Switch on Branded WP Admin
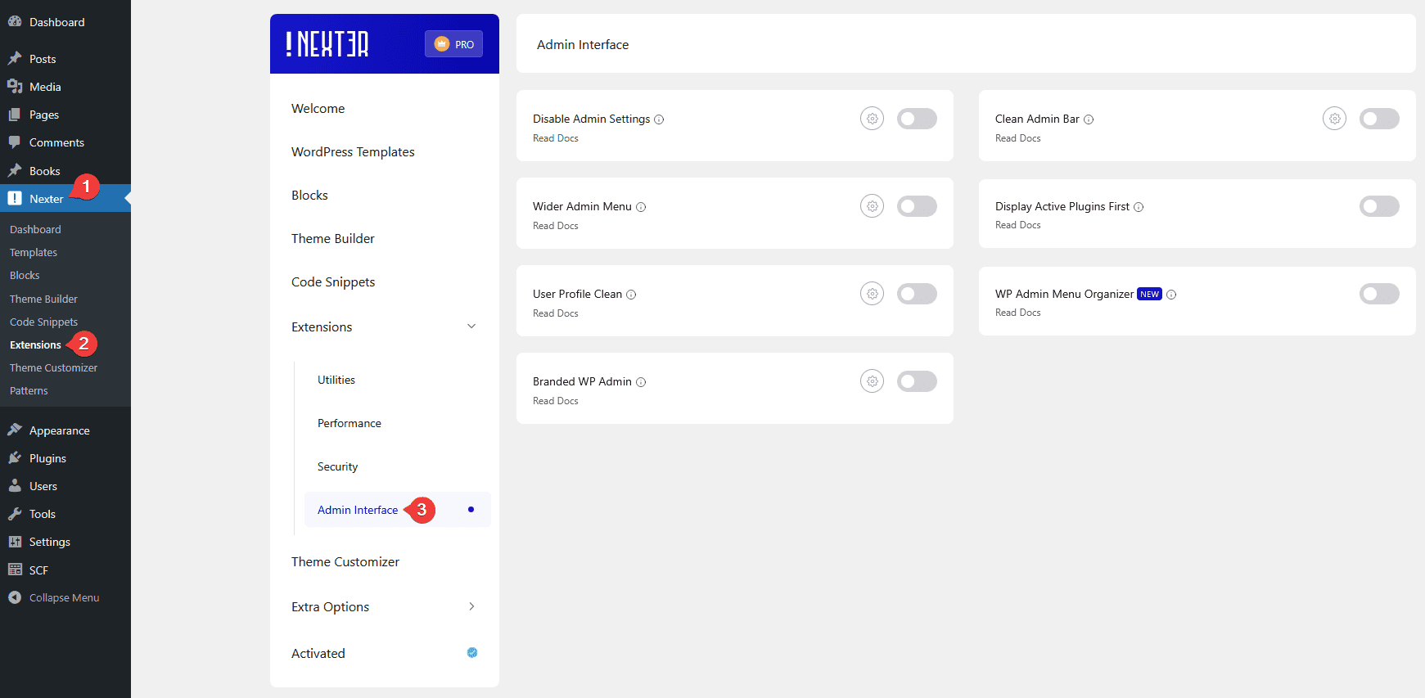1425x698 pixels. click(917, 381)
